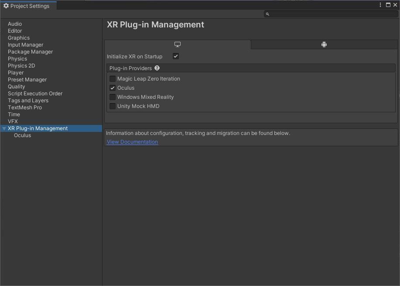Enable the Magic Leap Zero Iteration provider
This screenshot has height=286, width=400.
113,79
